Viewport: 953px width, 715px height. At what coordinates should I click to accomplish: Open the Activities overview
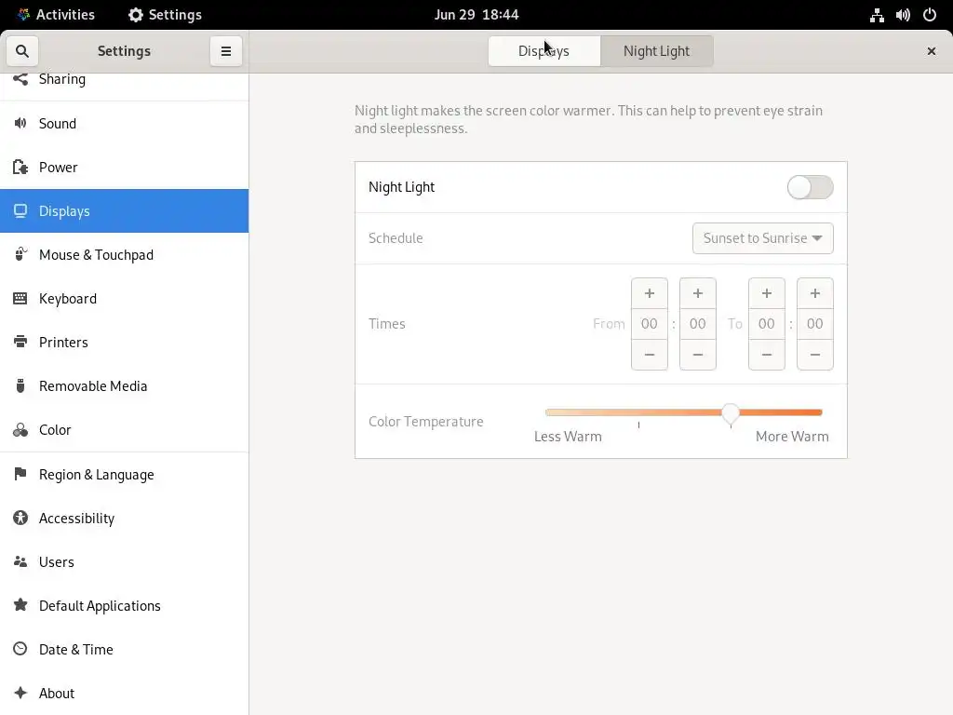(56, 15)
